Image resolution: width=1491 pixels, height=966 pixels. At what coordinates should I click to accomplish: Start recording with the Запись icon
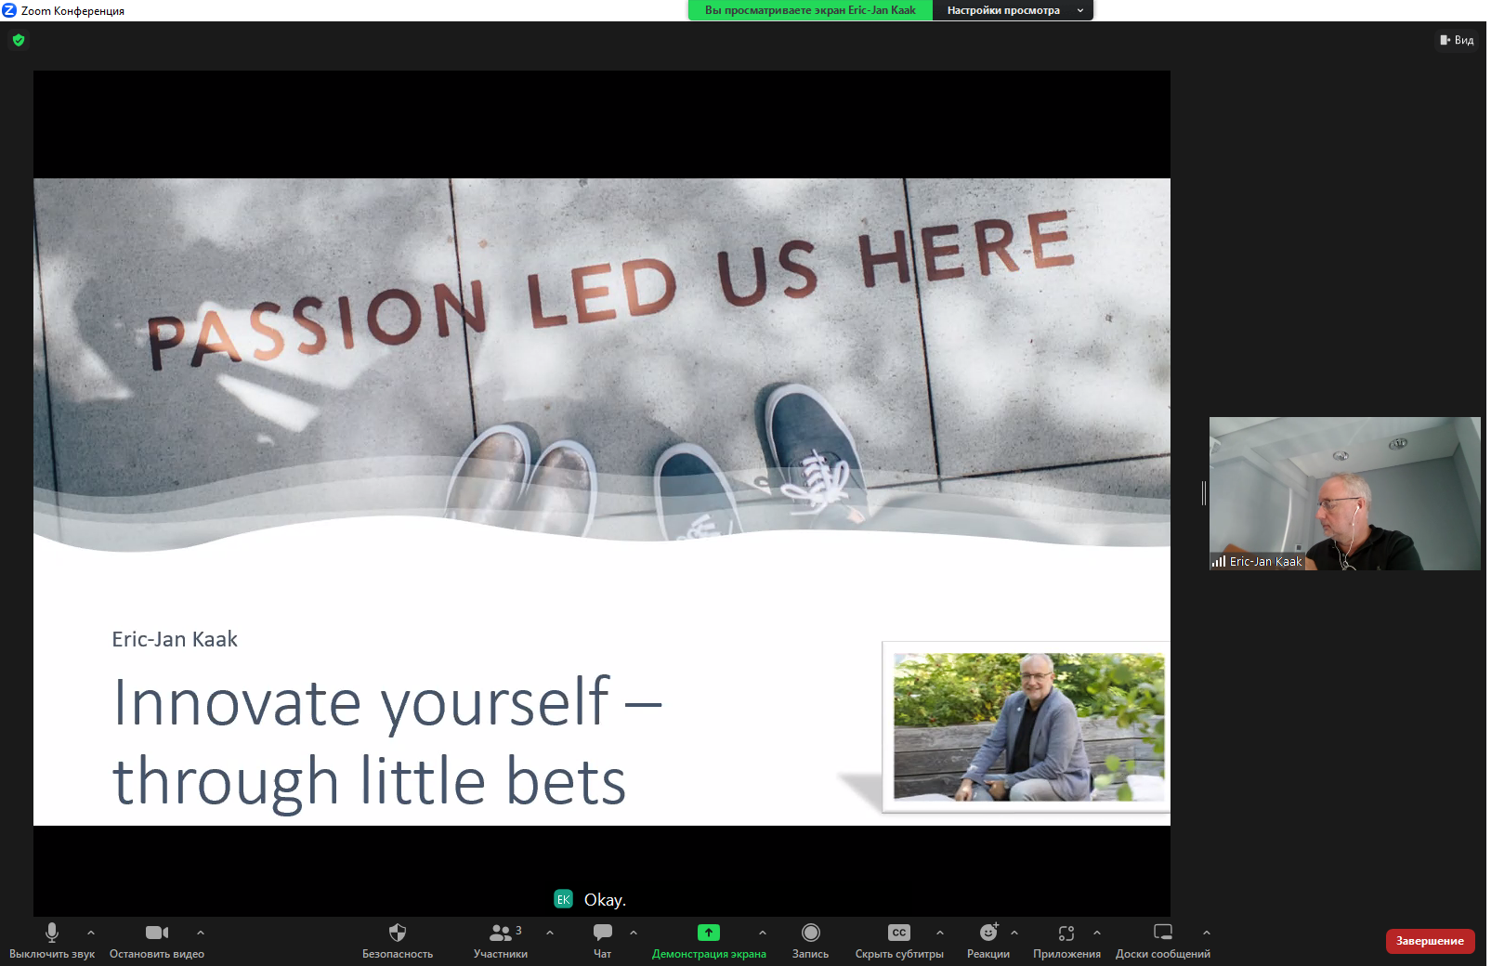[x=810, y=933]
